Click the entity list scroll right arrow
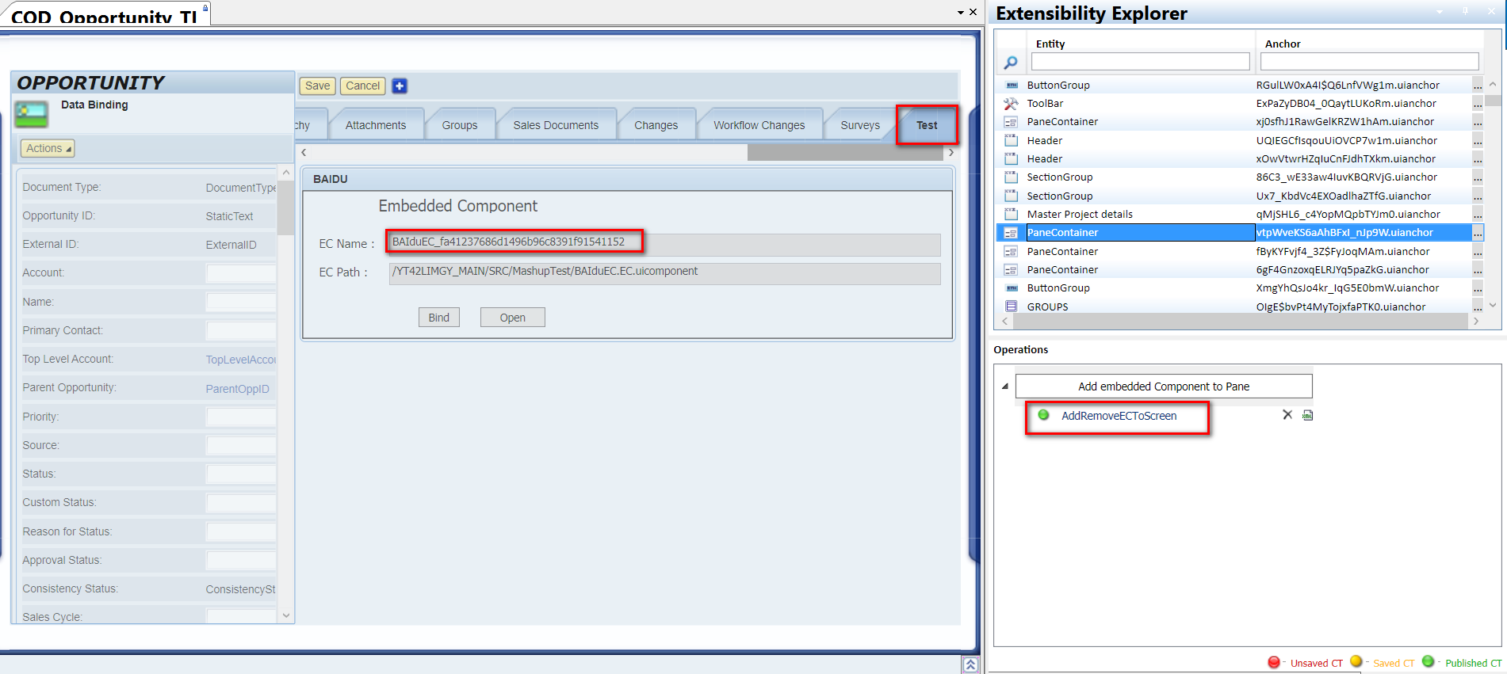1507x674 pixels. coord(1476,322)
